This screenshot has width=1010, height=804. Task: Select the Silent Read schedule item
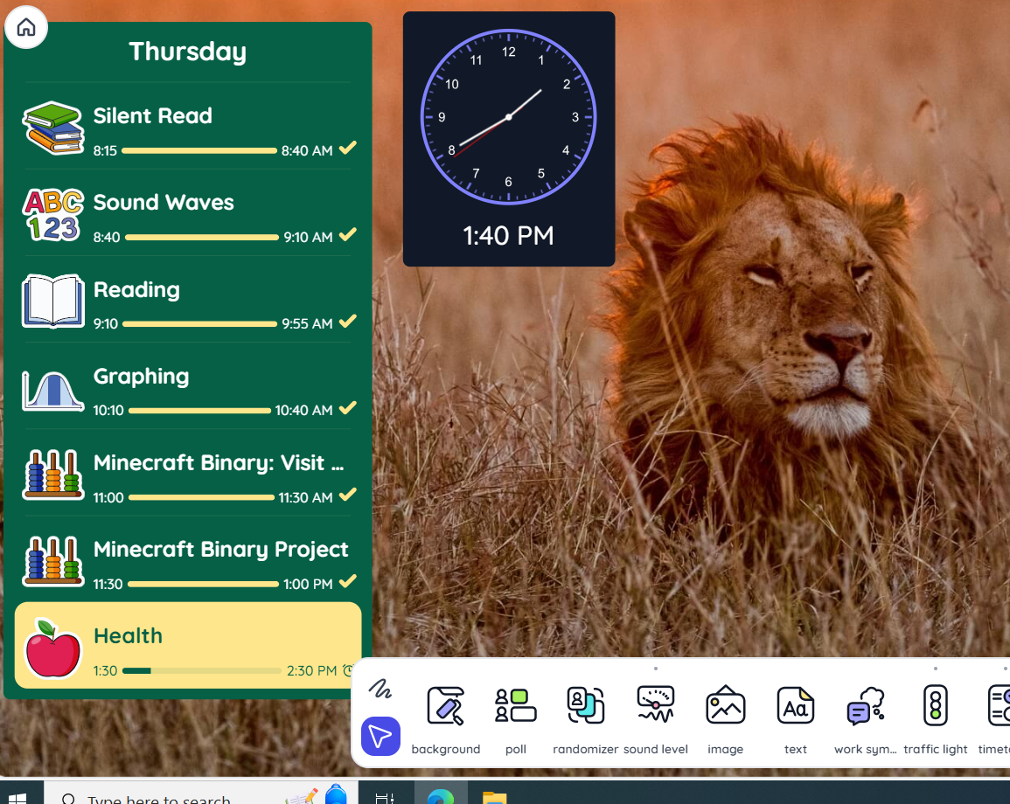pyautogui.click(x=187, y=128)
